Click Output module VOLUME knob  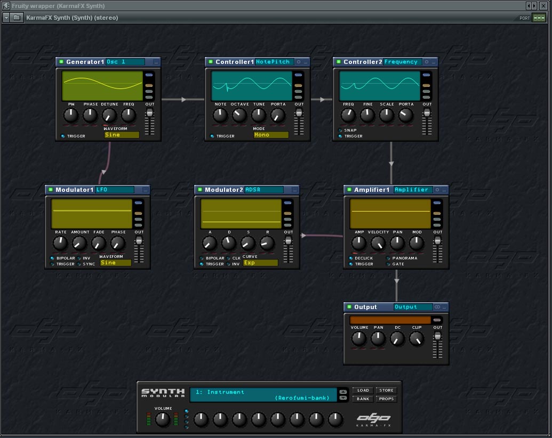(x=359, y=339)
